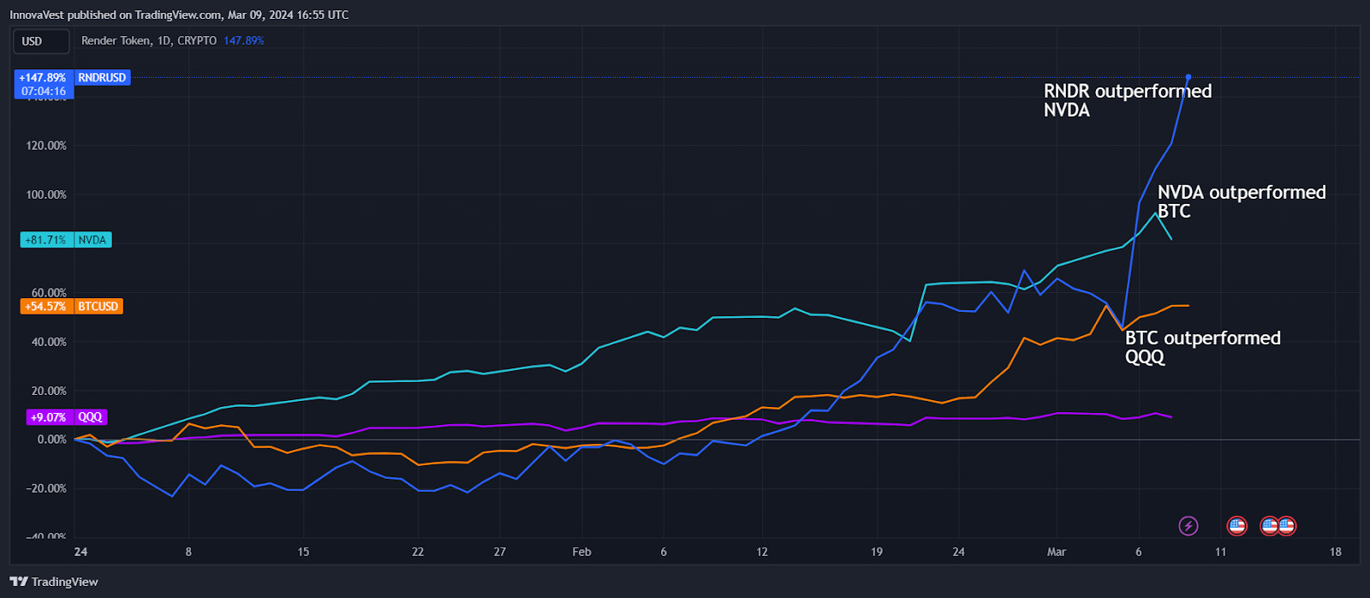The width and height of the screenshot is (1370, 598).
Task: Click the BTCUSD +54.57% label
Action: 72,306
